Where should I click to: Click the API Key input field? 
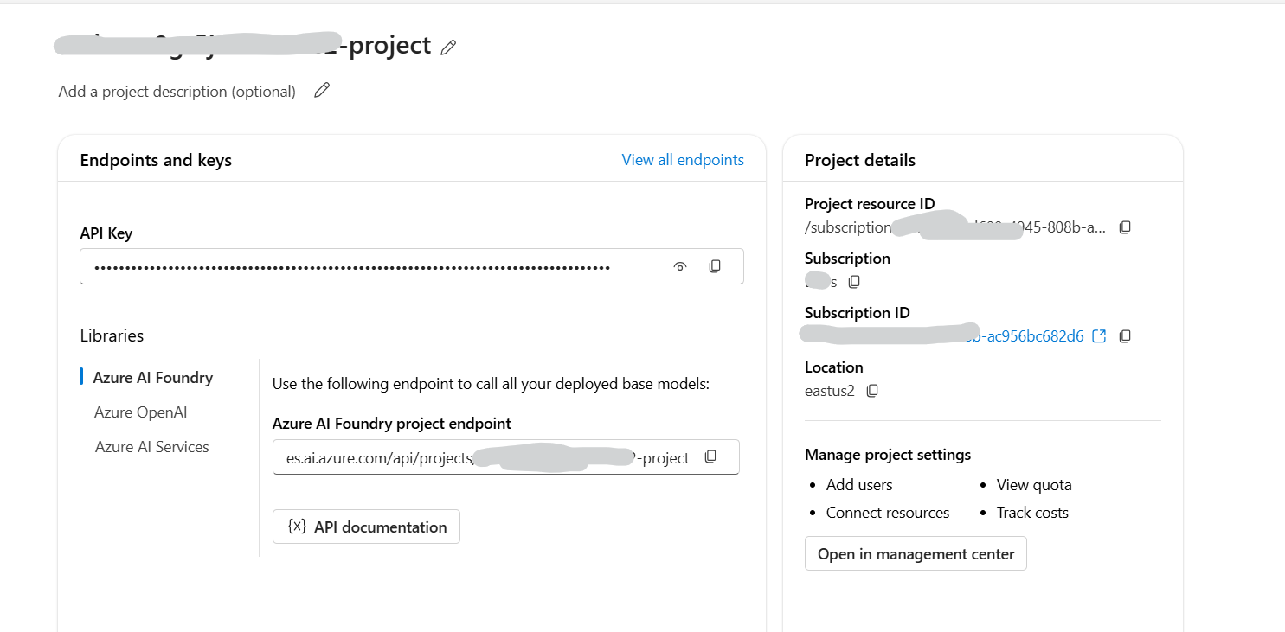tap(412, 266)
